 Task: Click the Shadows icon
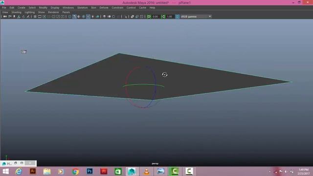(x=97, y=17)
